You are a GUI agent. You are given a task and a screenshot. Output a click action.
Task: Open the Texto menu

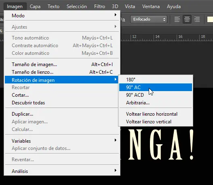click(x=53, y=6)
